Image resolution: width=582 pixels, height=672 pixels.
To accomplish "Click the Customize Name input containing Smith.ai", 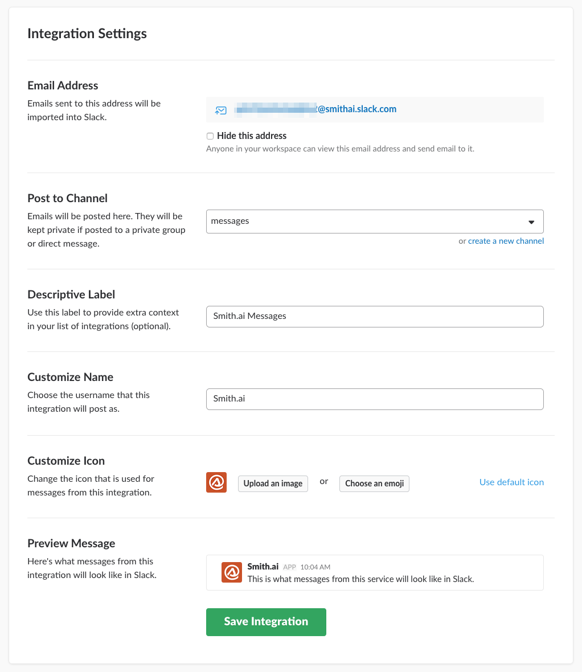I will pyautogui.click(x=375, y=399).
